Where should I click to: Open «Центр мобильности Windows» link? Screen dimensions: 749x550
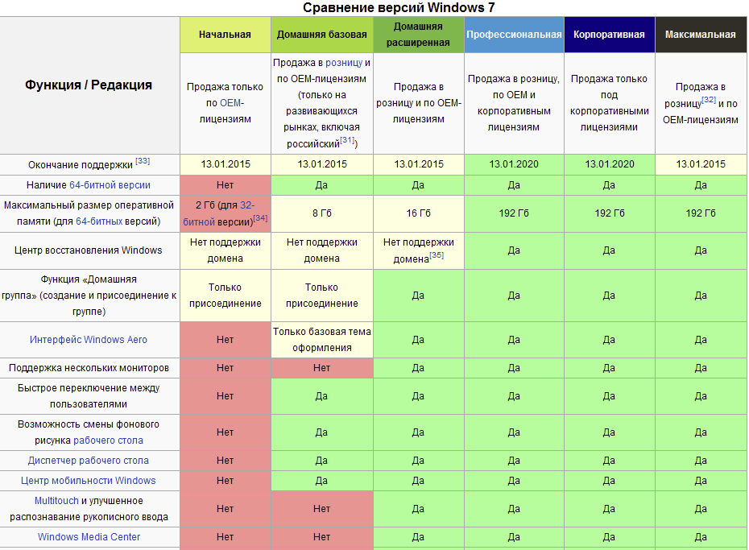tap(89, 480)
